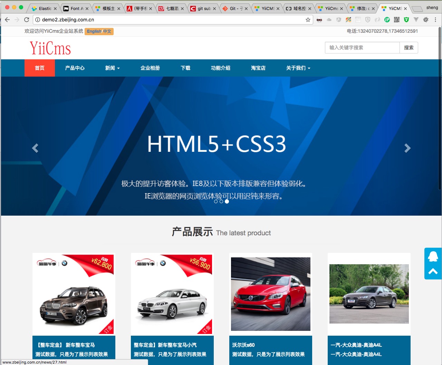Screen dimensions: 442x365
Task: Click the green IP extension icon
Action: coord(387,20)
